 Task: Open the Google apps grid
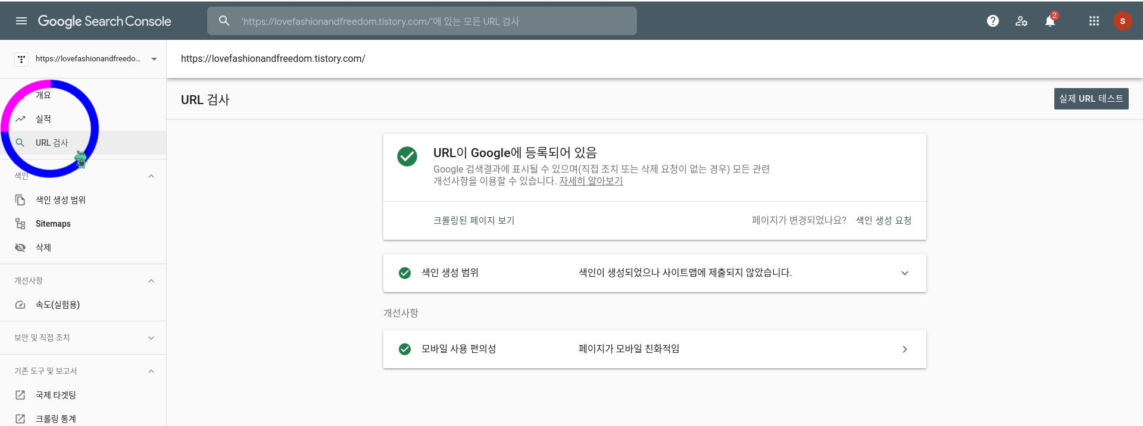[1094, 21]
